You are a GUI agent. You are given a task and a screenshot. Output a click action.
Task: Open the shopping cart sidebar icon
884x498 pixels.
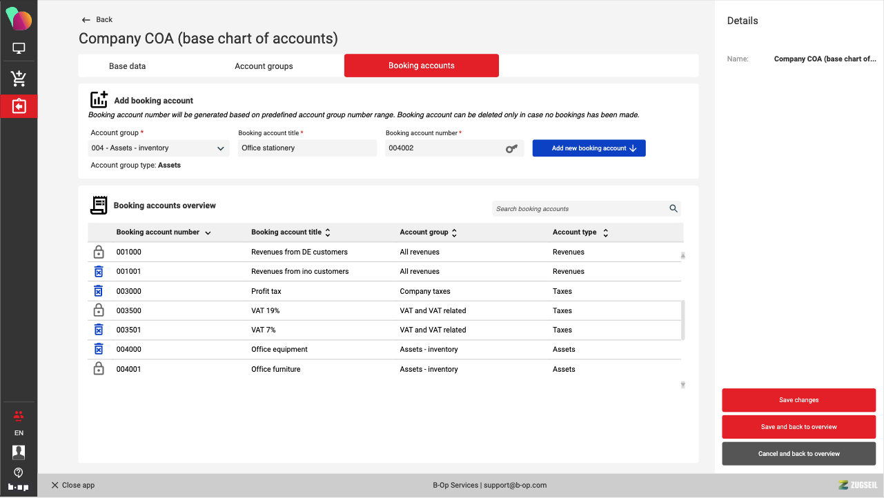19,79
